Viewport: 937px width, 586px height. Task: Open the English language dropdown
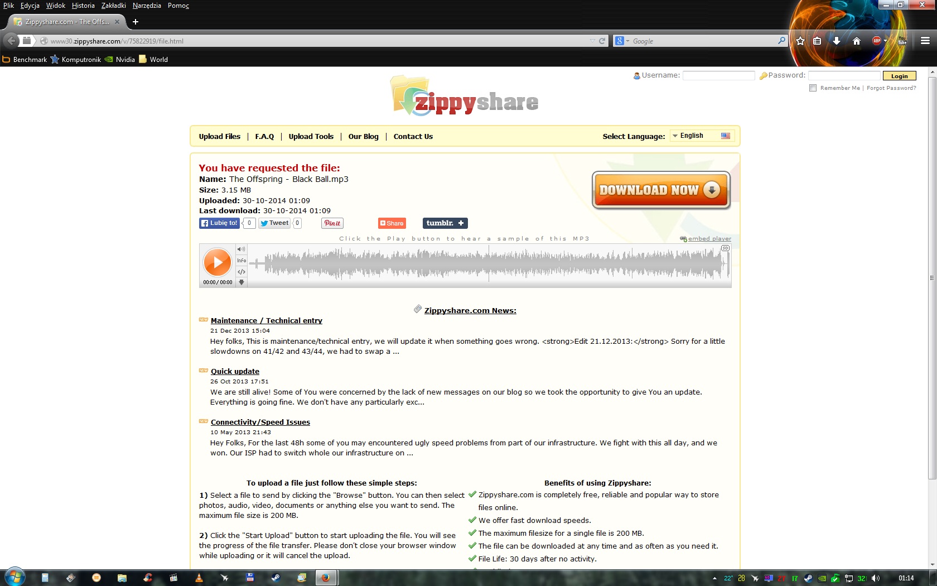coord(702,136)
